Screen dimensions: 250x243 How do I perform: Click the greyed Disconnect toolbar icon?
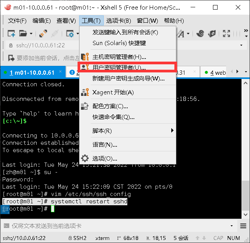(55, 34)
